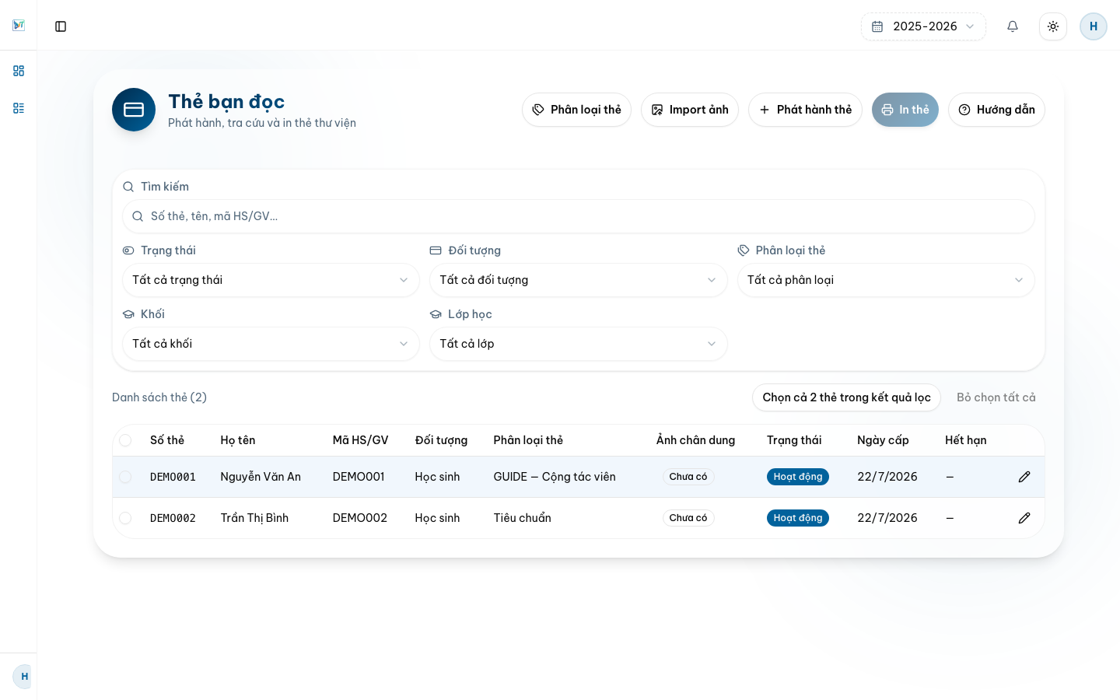This screenshot has width=1120, height=700.
Task: Focus the Số thẻ, tên search field
Action: [x=579, y=216]
